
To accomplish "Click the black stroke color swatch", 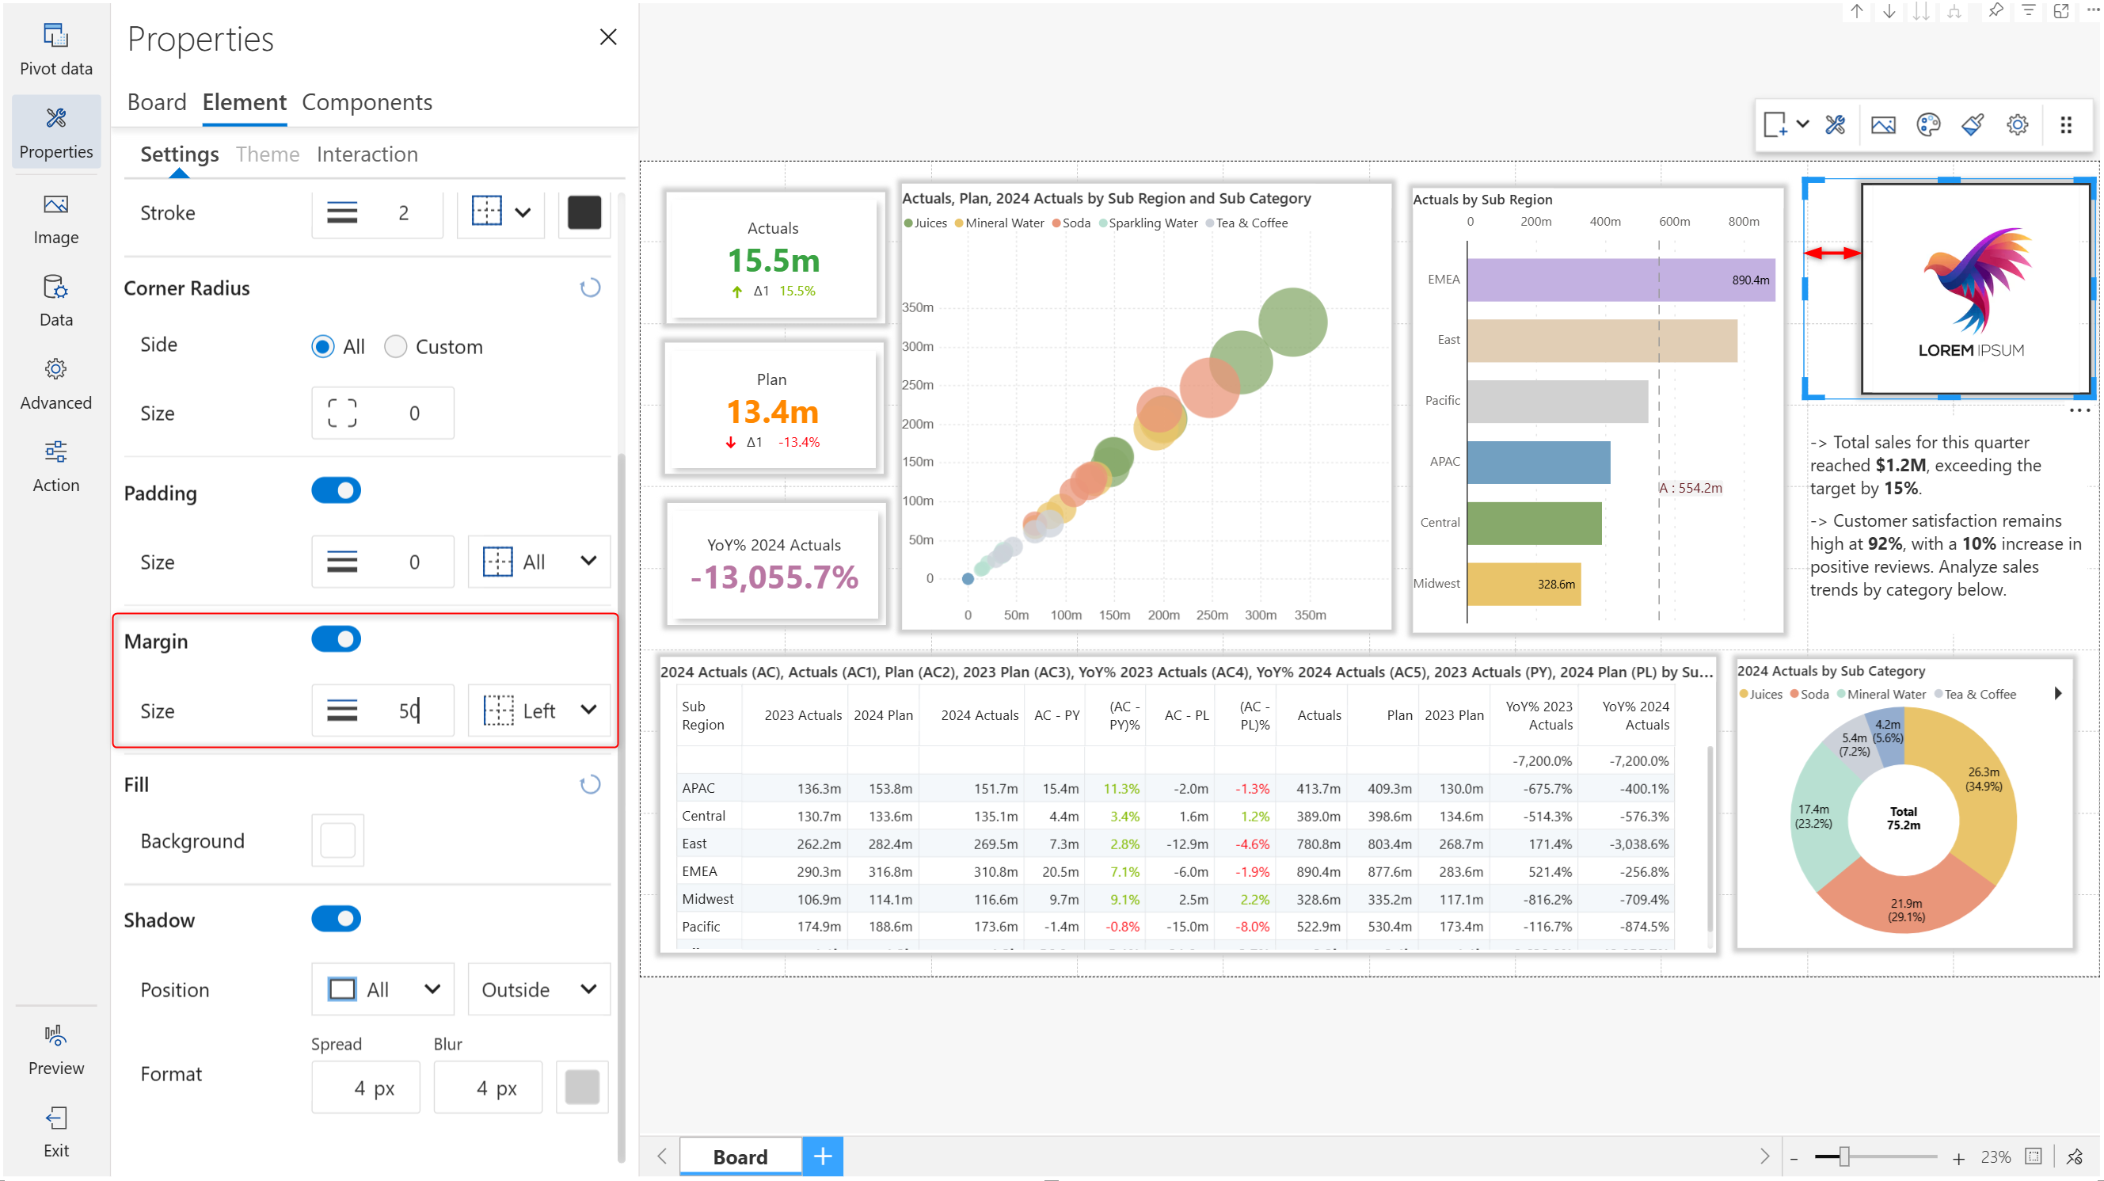I will point(584,212).
